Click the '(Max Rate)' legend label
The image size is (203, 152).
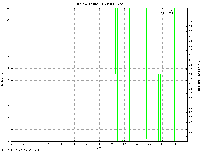[167, 13]
